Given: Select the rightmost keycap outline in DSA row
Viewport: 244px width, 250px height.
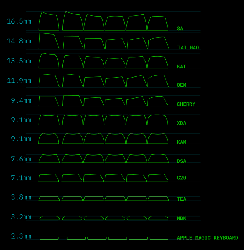Looking at the screenshot, I should pos(158,158).
